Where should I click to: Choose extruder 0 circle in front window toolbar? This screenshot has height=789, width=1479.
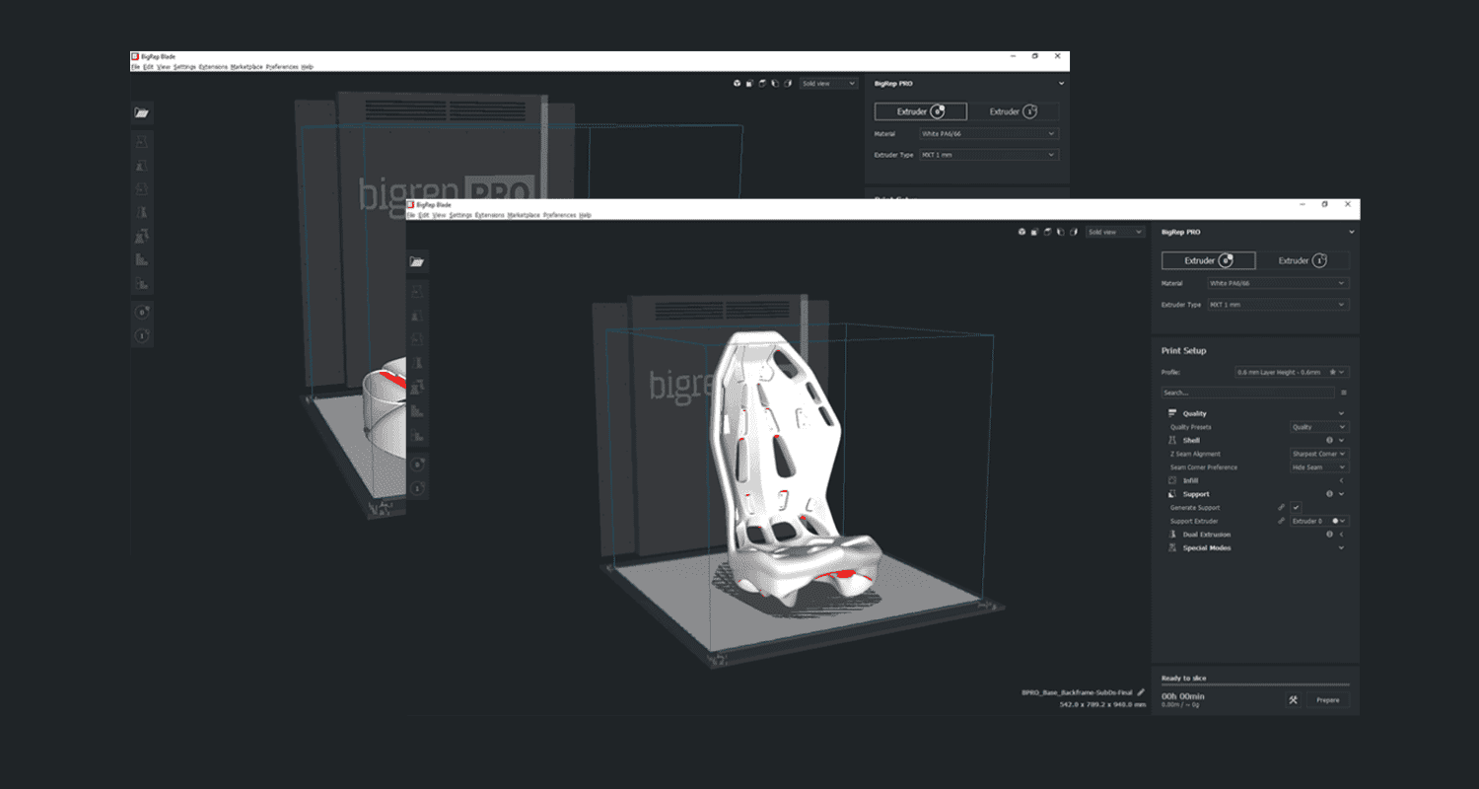[418, 464]
